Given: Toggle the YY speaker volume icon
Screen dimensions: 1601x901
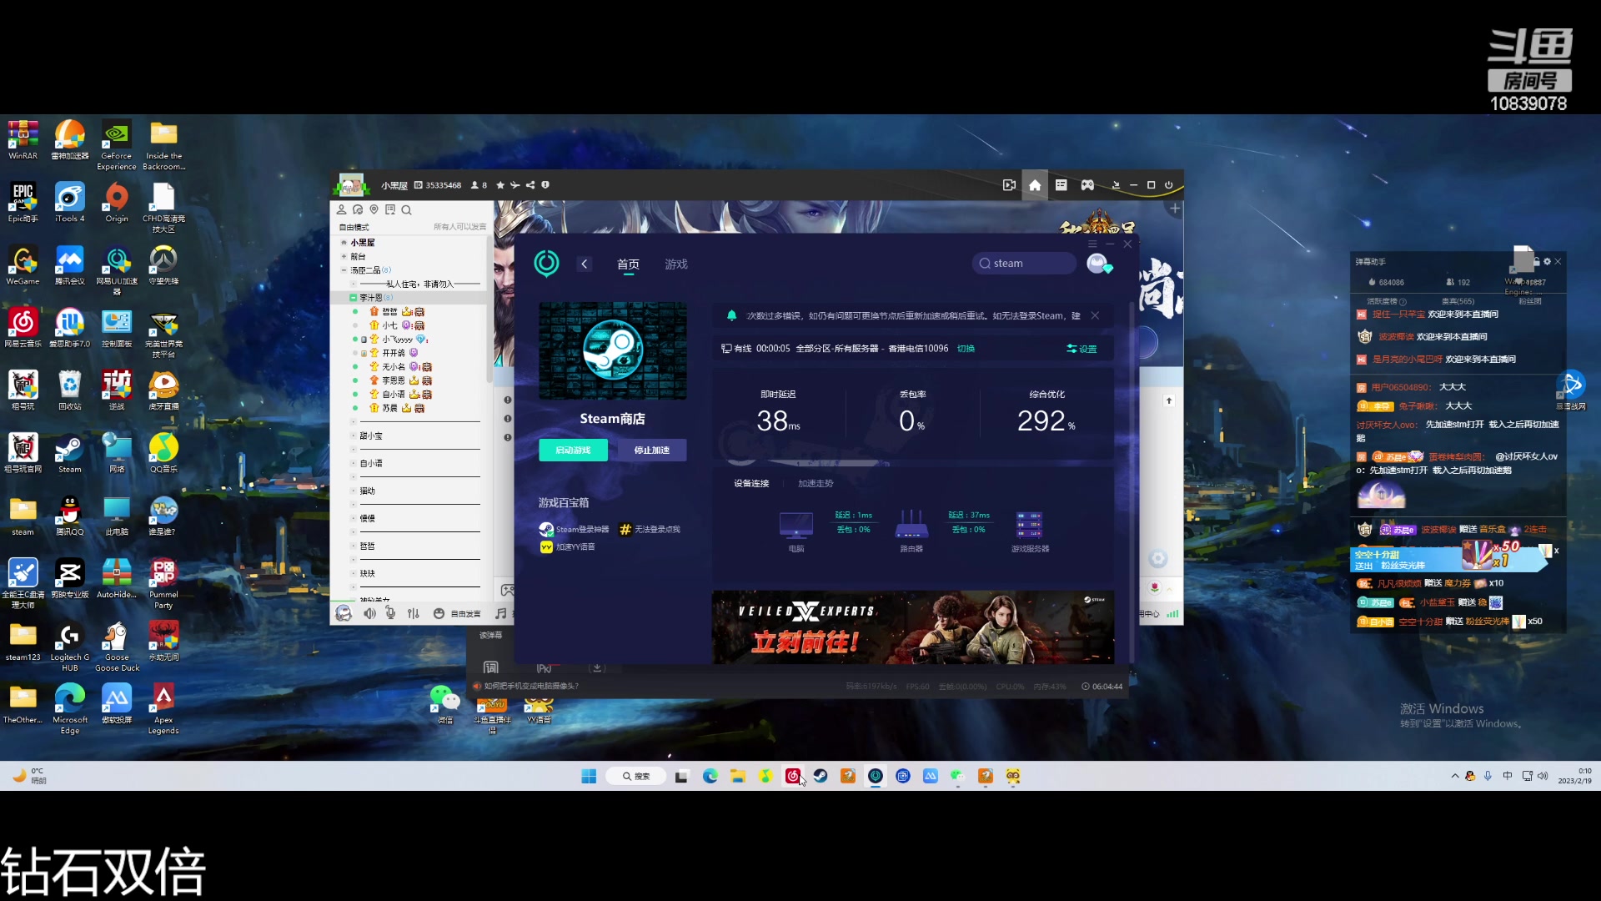Looking at the screenshot, I should point(369,613).
